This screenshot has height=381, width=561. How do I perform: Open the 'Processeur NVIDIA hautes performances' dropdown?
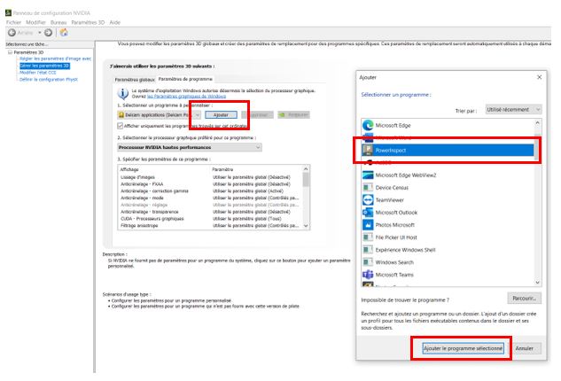pos(258,147)
